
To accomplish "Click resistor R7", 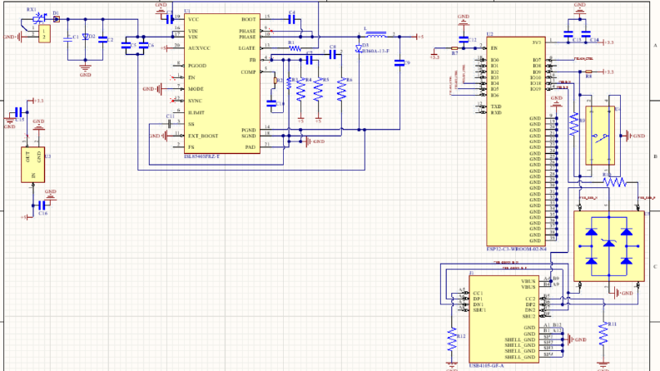I will (x=454, y=48).
